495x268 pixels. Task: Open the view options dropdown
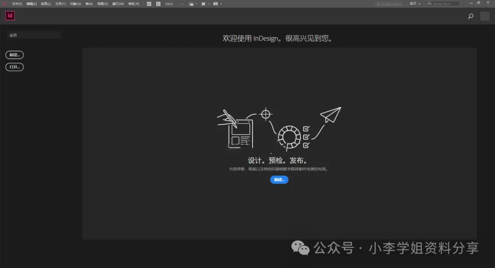pyautogui.click(x=193, y=4)
